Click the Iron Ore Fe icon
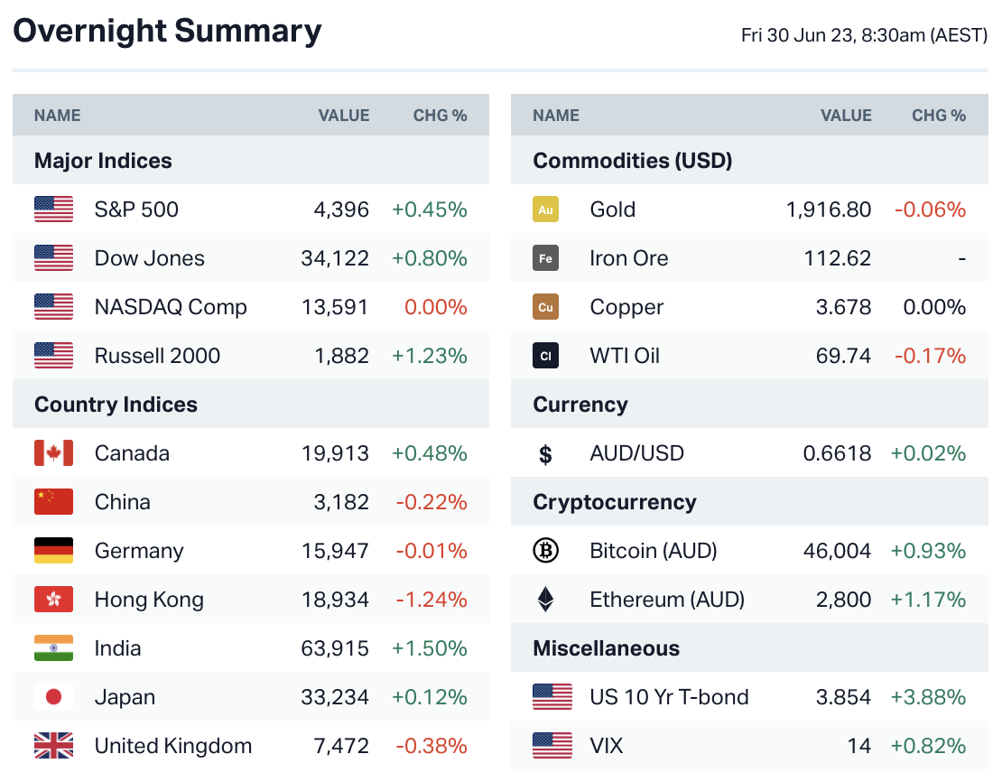 [545, 258]
